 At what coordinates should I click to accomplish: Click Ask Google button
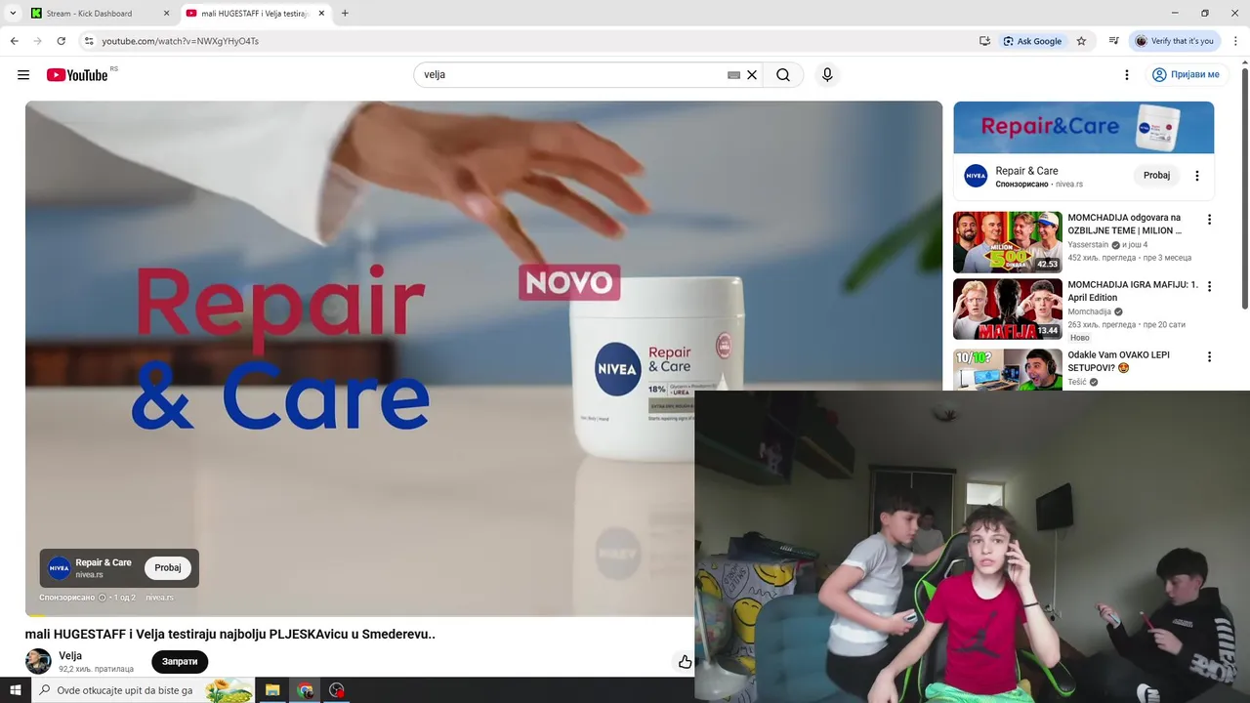point(1031,41)
